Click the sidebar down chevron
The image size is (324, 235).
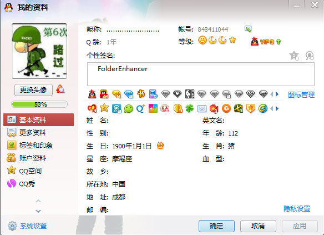(38, 211)
